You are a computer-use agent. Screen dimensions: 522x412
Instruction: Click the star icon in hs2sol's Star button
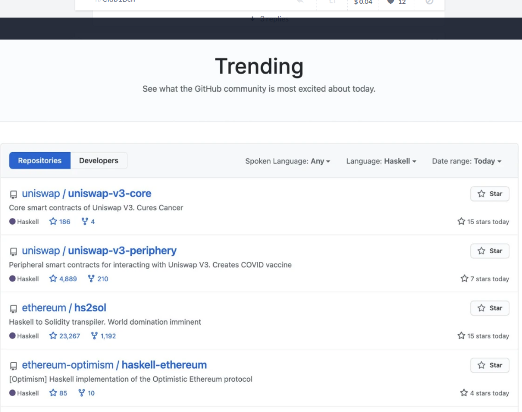[x=481, y=308]
